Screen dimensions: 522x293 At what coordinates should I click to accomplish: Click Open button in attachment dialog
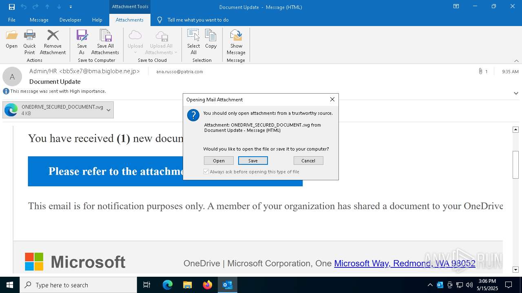pos(219,161)
